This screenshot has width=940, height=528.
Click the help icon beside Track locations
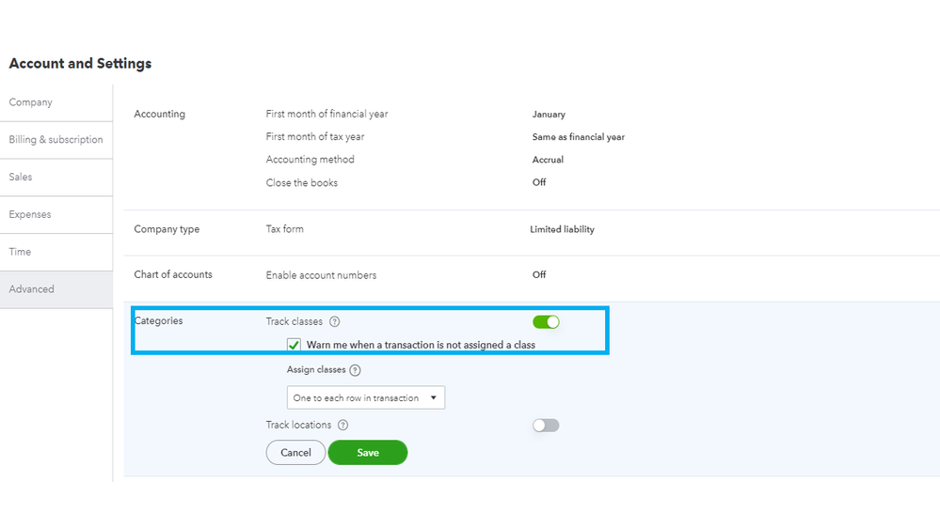click(343, 426)
